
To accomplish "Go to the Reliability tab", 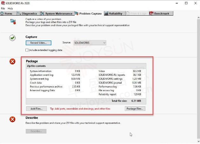I will [114, 13].
